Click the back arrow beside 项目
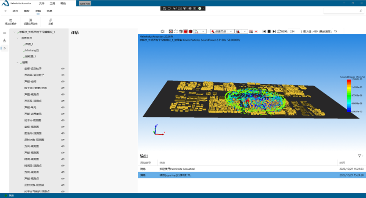The image size is (366, 198). pos(6,11)
